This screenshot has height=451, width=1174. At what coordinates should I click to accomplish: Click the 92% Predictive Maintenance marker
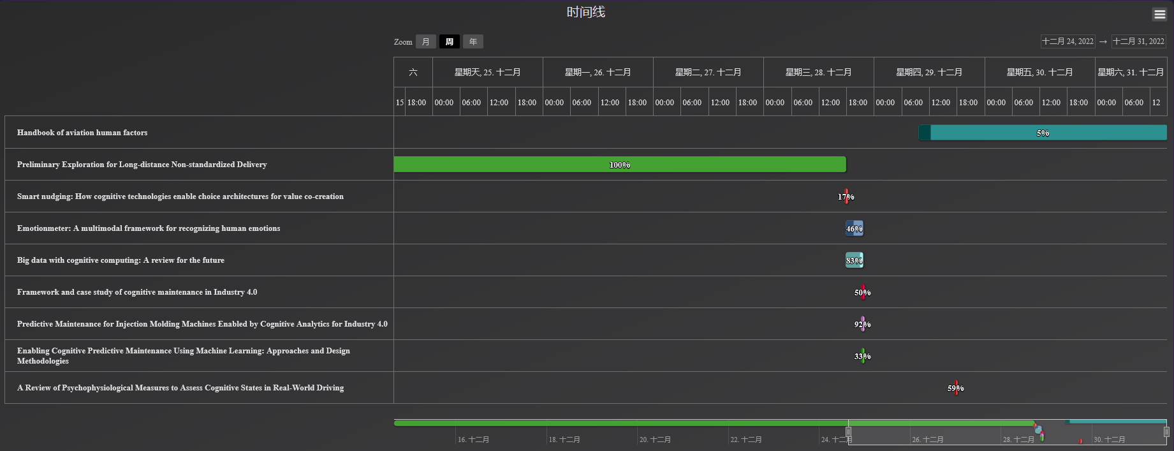pos(863,324)
